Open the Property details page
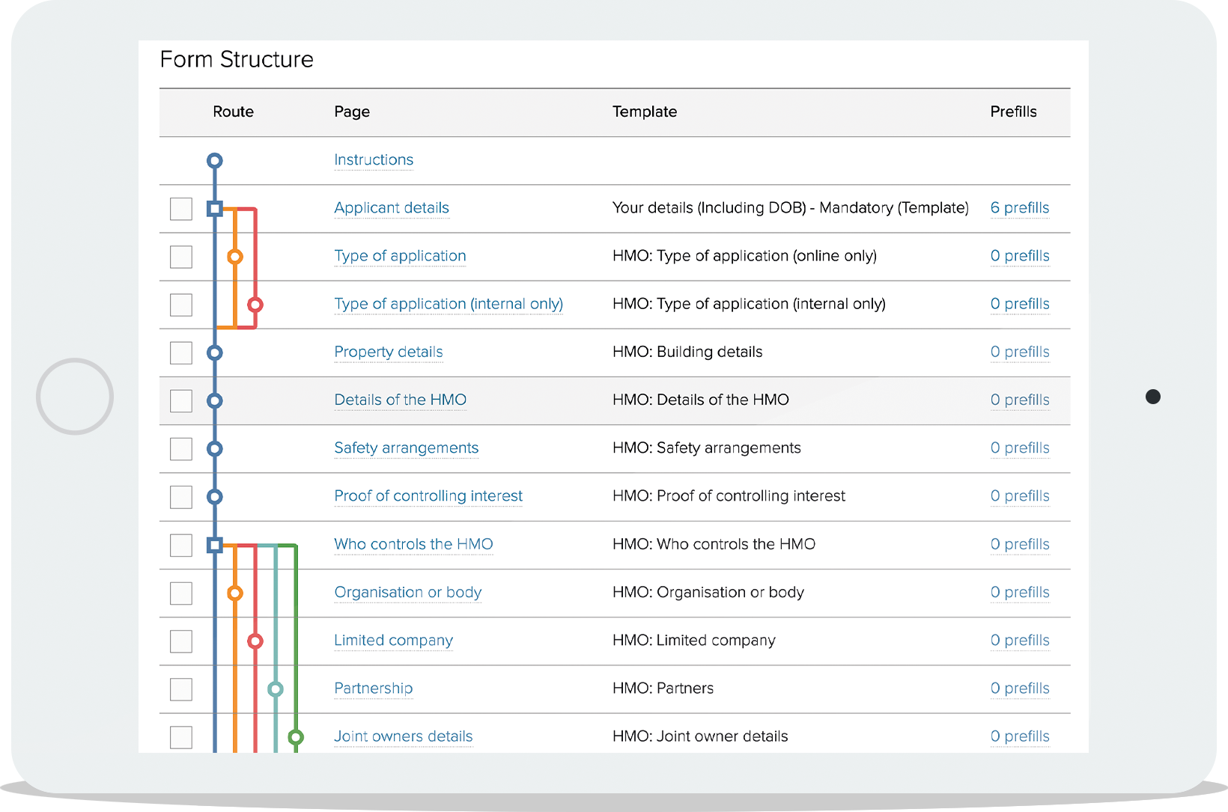1228x812 pixels. coord(389,352)
